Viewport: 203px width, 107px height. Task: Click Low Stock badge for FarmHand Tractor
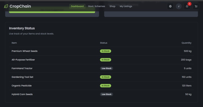coord(107,68)
